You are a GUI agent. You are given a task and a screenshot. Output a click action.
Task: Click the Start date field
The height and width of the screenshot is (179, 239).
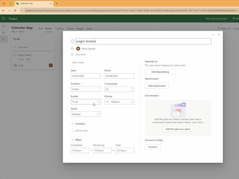click(86, 76)
